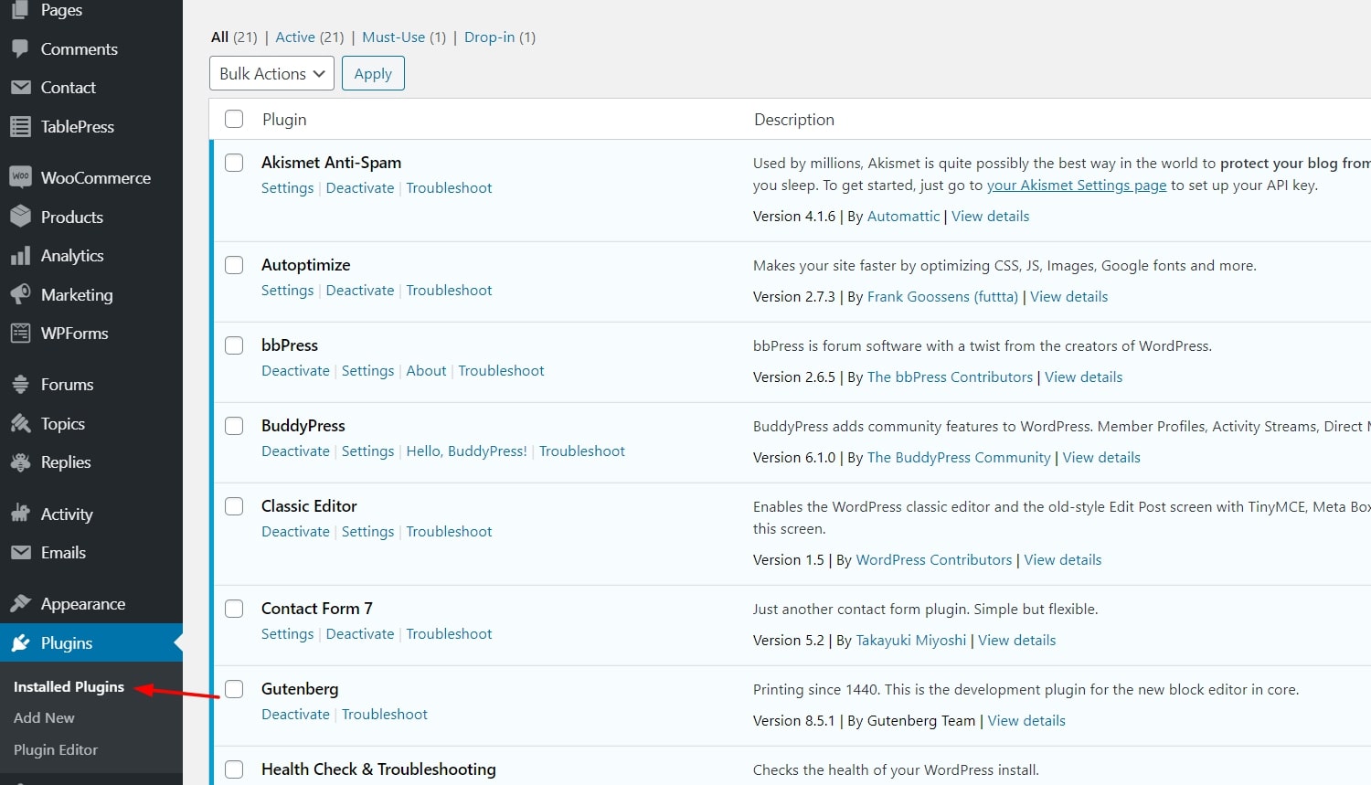The height and width of the screenshot is (785, 1371).
Task: Check the Akismet Anti-Spam checkbox
Action: pyautogui.click(x=234, y=163)
